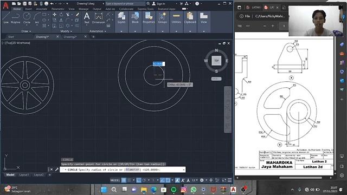Toggle grid display in the status bar

tap(124, 180)
